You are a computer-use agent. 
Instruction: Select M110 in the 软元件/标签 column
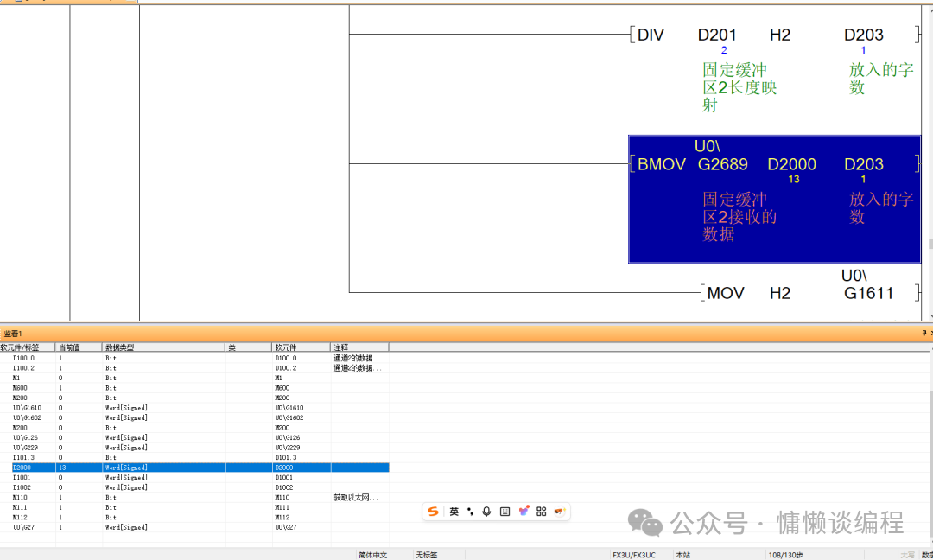[x=20, y=498]
